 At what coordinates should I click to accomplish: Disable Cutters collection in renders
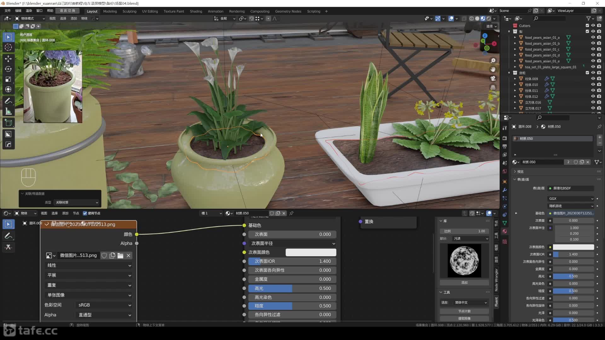click(x=599, y=26)
